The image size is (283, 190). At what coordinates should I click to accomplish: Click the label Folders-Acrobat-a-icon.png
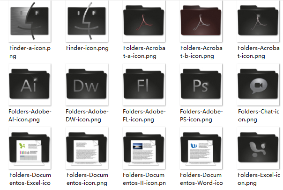point(144,52)
